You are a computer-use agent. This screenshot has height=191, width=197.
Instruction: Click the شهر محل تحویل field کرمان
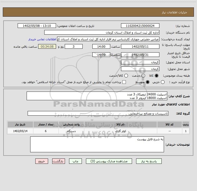(x=140, y=69)
